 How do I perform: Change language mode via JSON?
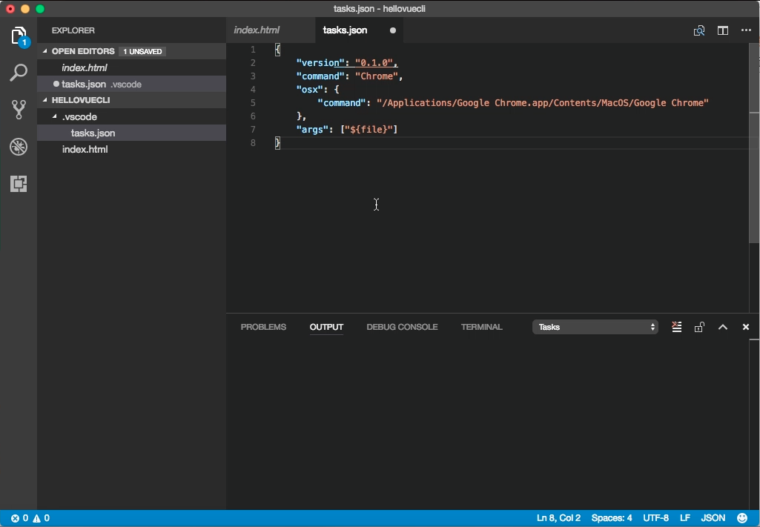tap(713, 518)
